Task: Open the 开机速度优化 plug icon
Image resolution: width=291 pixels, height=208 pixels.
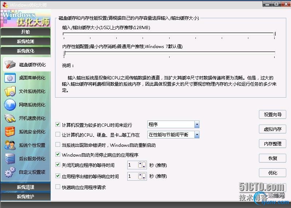Action: pos(10,118)
